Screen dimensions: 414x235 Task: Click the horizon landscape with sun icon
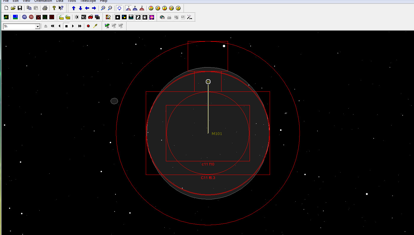(x=15, y=17)
